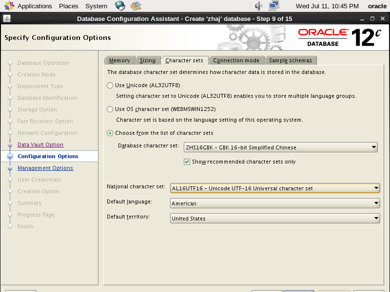Click the Summary step label

pyautogui.click(x=30, y=203)
